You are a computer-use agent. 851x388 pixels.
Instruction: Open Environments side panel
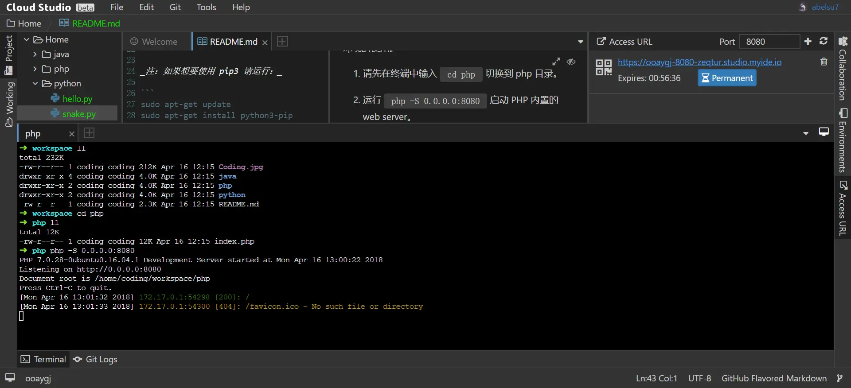point(843,140)
